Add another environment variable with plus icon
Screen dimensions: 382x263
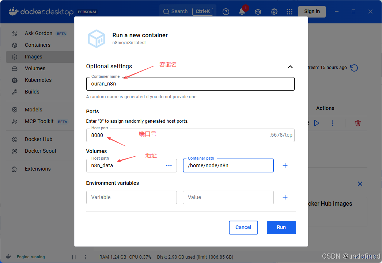pos(285,197)
